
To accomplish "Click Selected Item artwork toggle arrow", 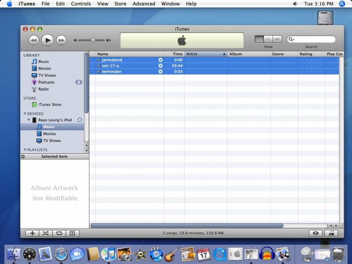I will coord(23,156).
